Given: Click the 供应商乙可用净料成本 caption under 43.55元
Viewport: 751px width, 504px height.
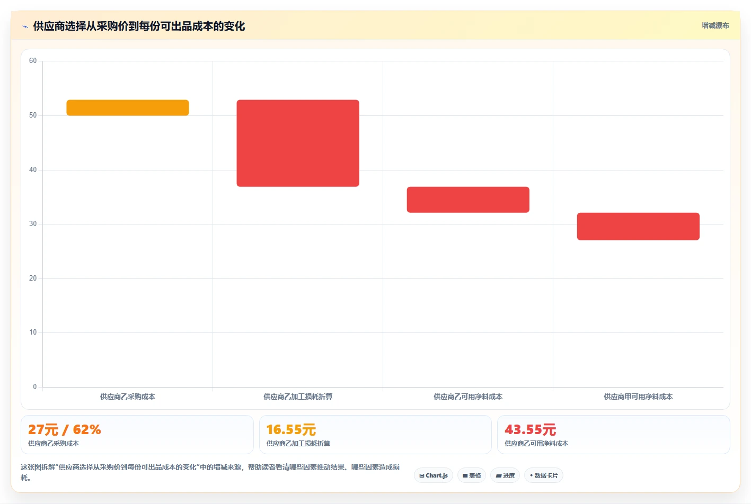Looking at the screenshot, I should tap(536, 444).
